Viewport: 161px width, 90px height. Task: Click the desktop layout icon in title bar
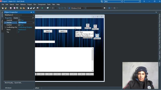(102, 1)
